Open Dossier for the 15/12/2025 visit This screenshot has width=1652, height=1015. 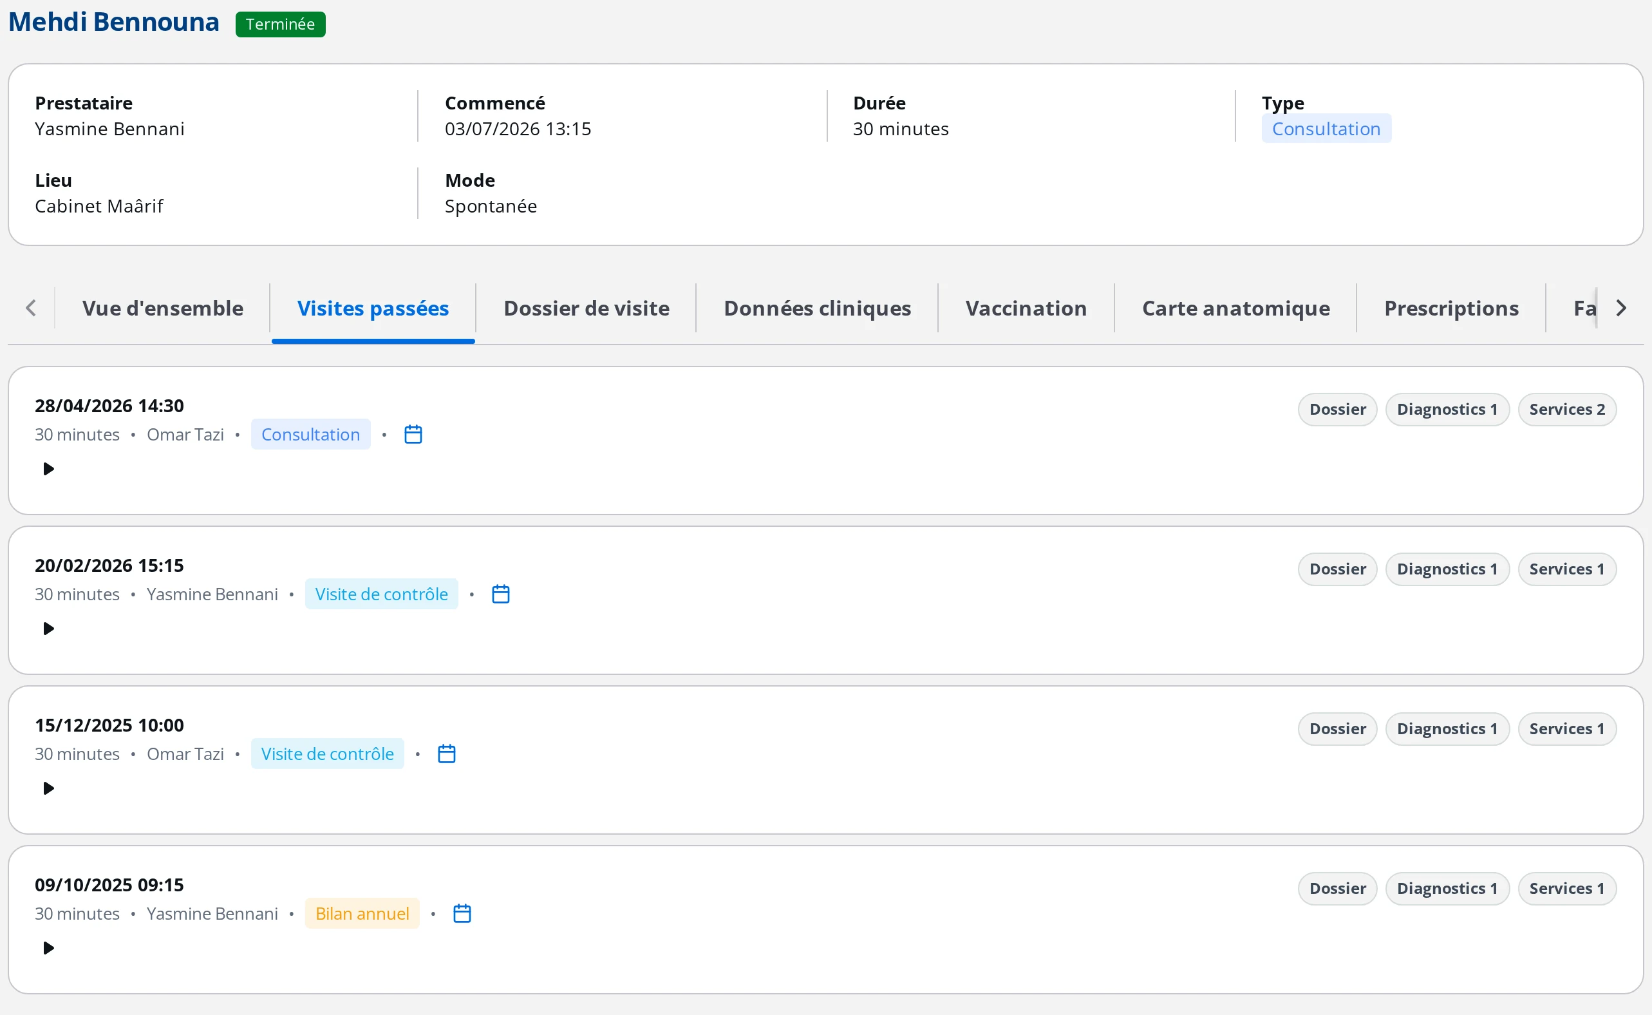[x=1337, y=729]
